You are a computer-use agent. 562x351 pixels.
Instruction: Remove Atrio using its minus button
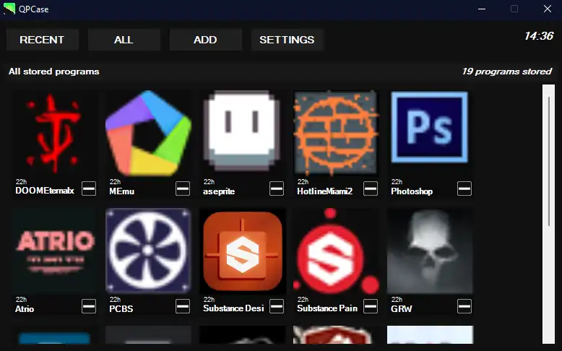coord(89,306)
